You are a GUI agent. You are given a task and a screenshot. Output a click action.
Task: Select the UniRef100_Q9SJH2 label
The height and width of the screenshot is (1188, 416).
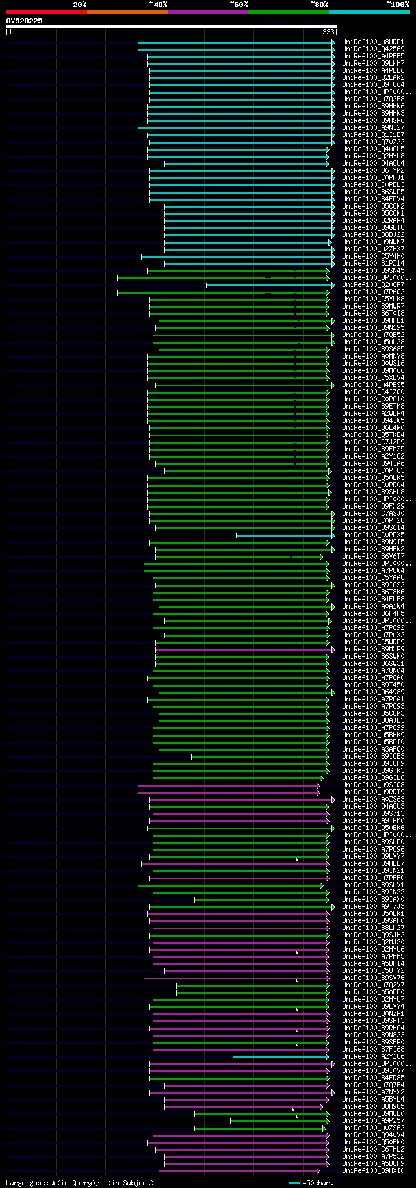[373, 935]
